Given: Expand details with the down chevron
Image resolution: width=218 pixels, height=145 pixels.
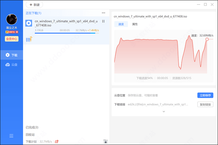Looking at the screenshot, I should pos(164,112).
